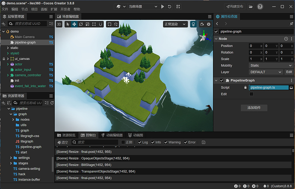Refresh the assets panel
The height and width of the screenshot is (189, 295).
[52, 103]
